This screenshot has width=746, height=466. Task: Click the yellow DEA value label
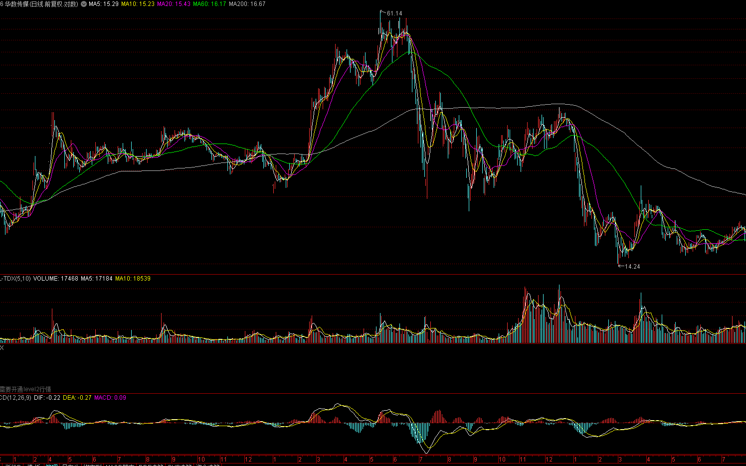(77, 398)
